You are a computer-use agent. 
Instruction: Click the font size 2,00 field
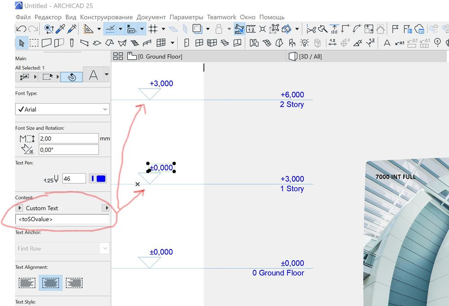pyautogui.click(x=69, y=139)
